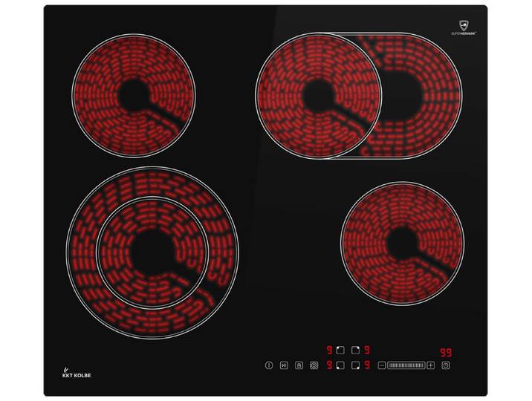The height and width of the screenshot is (401, 532).
Task: Touch the top-left zone power level 9 display
Action: [329, 351]
